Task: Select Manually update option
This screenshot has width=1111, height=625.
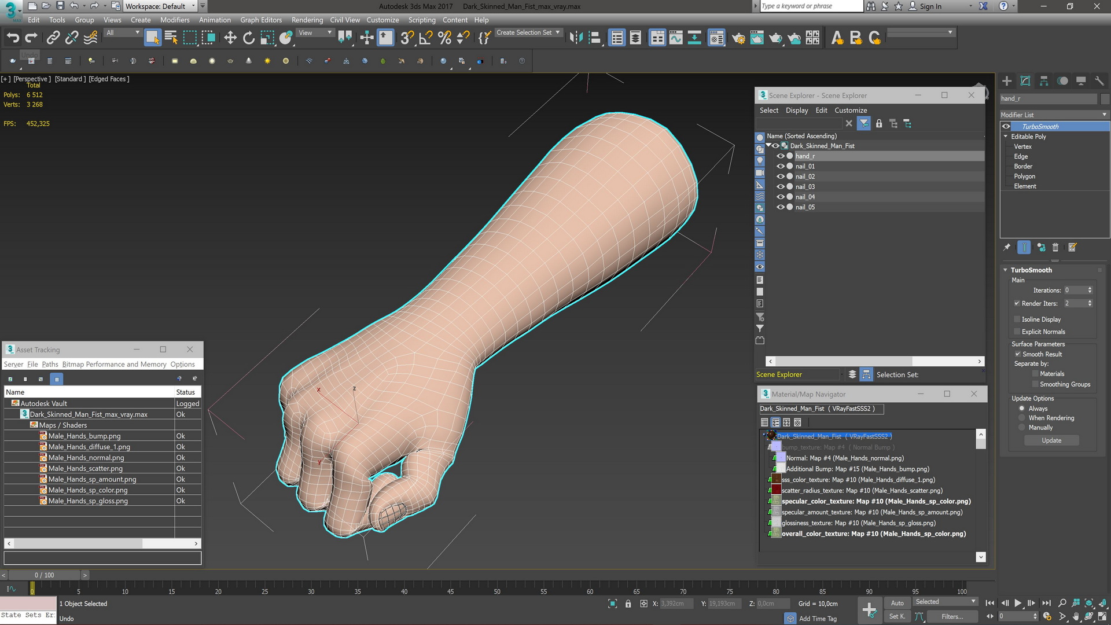Action: [1022, 428]
